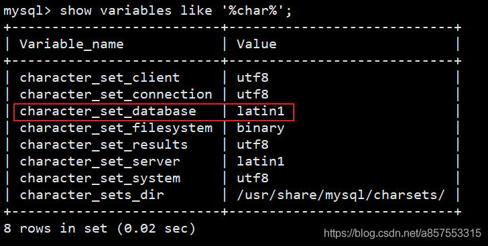Open the blog.csdn.net watermark link
The image size is (488, 246).
click(402, 233)
